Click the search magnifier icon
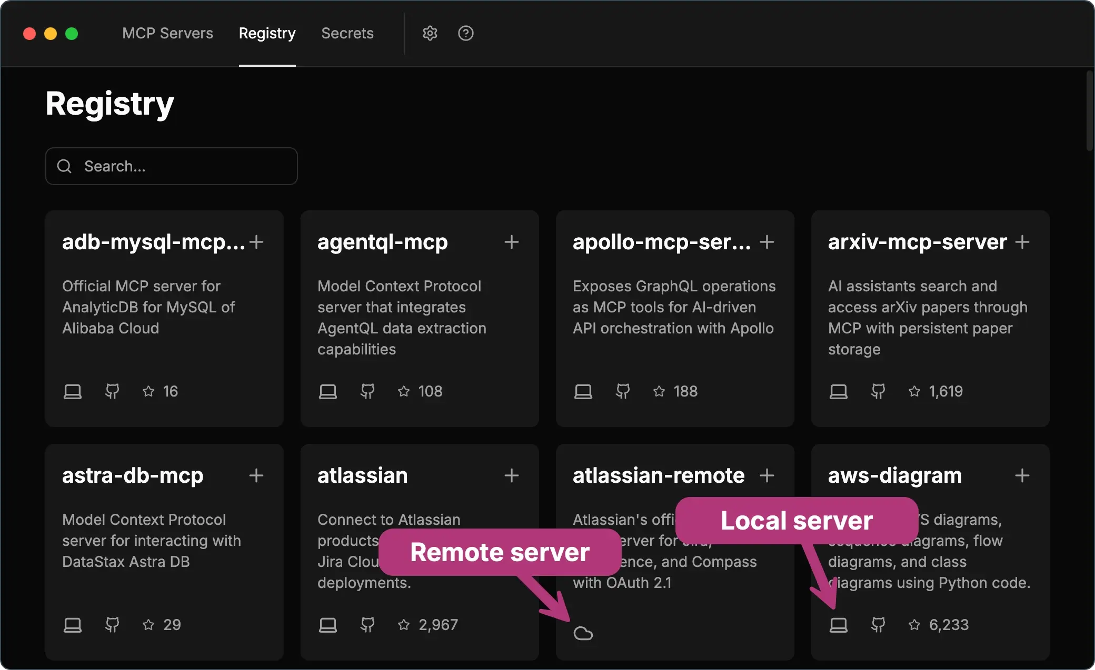 coord(64,166)
